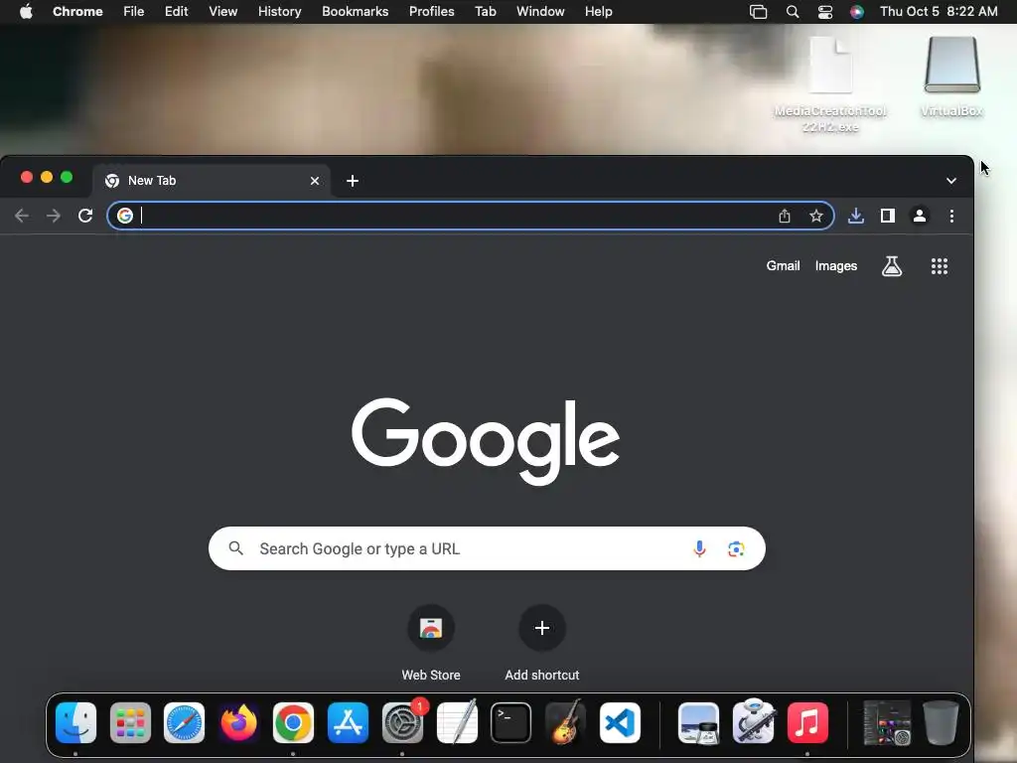
Task: Open the profile avatar icon
Action: point(920,216)
